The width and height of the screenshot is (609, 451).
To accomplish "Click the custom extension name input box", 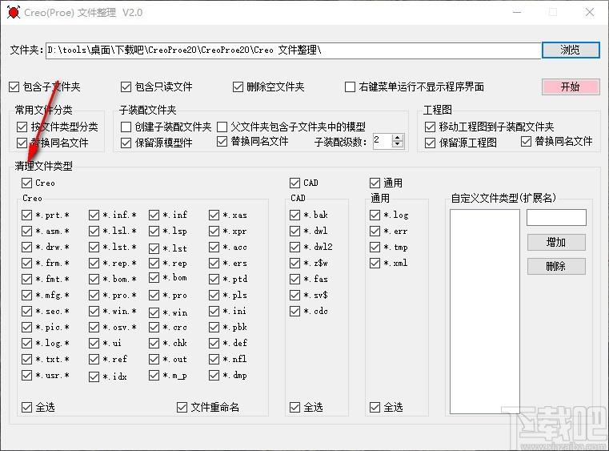I will pyautogui.click(x=556, y=218).
